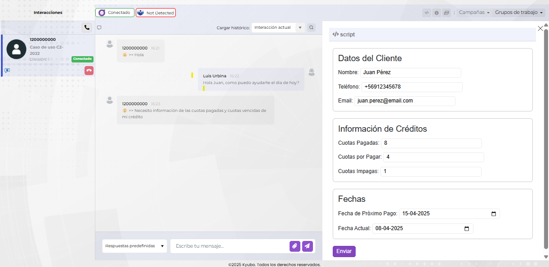
Task: Send the message with the paper plane icon
Action: [307, 246]
